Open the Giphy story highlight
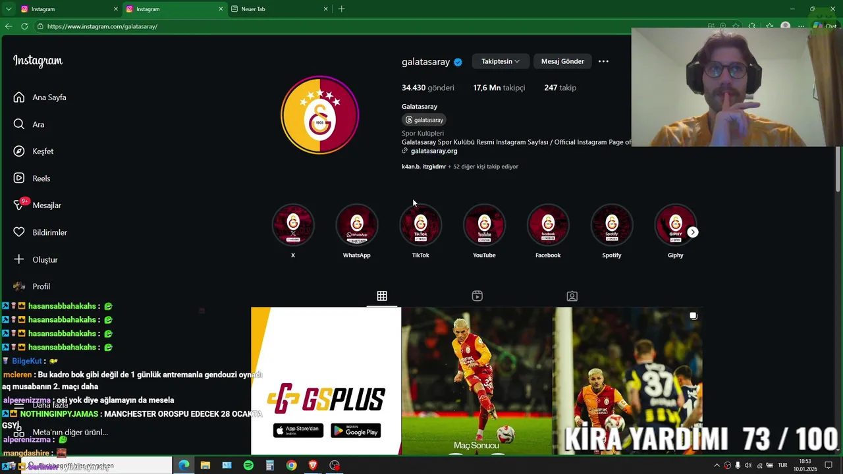This screenshot has height=474, width=843. point(675,226)
